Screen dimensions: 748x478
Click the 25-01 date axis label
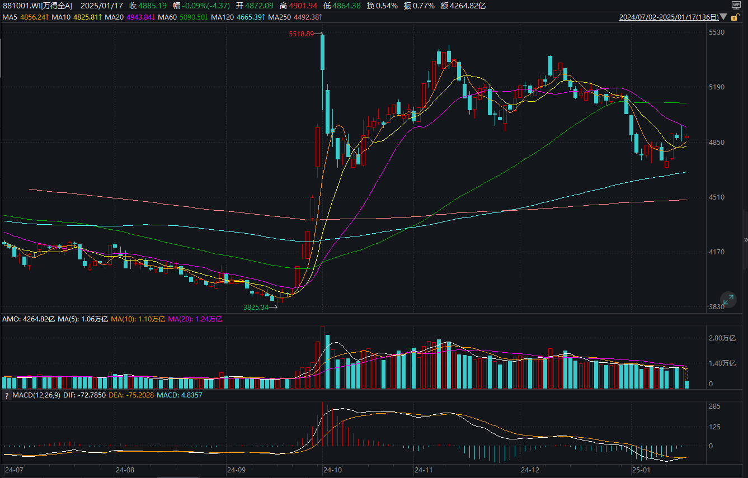641,470
